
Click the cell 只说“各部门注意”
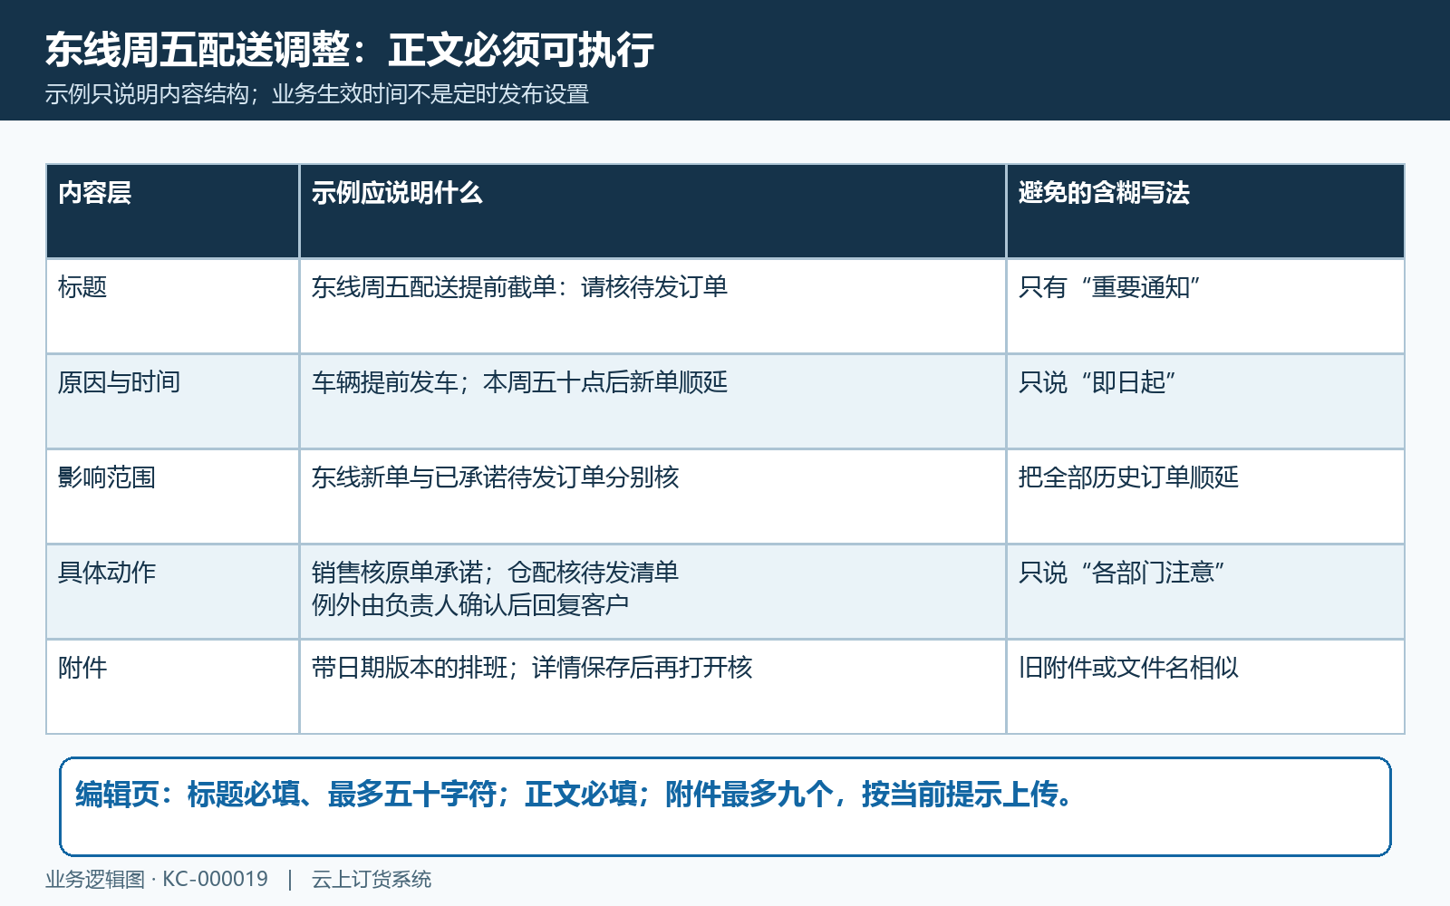(x=1205, y=592)
